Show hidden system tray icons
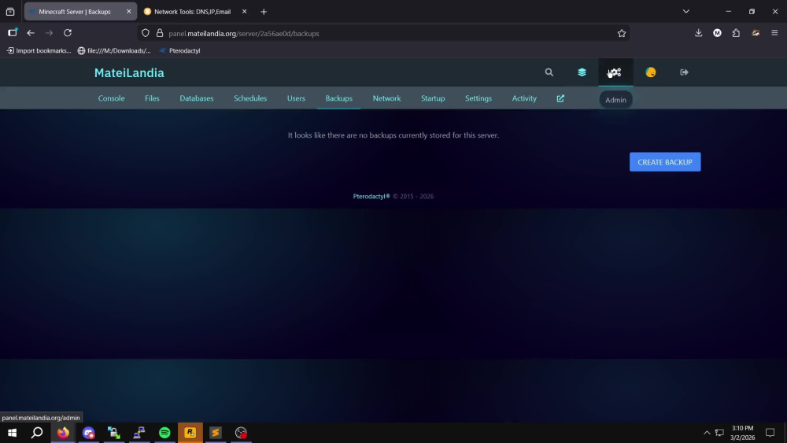Viewport: 787px width, 443px height. 706,433
